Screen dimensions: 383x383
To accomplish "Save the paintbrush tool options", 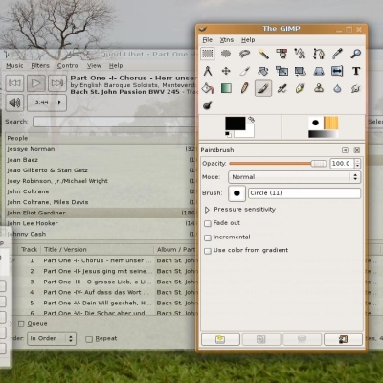I will (x=220, y=339).
